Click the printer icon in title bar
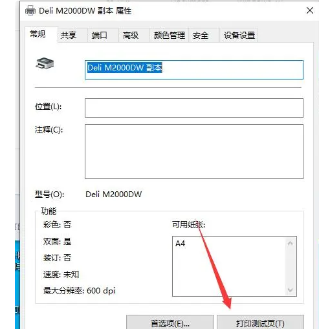319x329 pixels. pos(30,10)
